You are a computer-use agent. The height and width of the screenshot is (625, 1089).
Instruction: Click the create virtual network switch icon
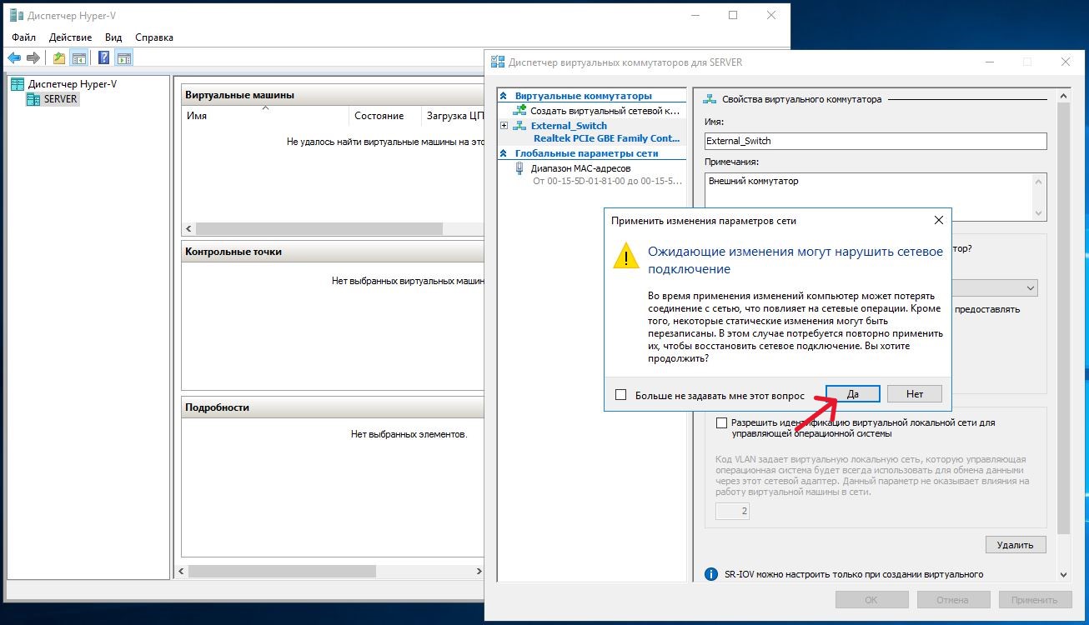(520, 111)
